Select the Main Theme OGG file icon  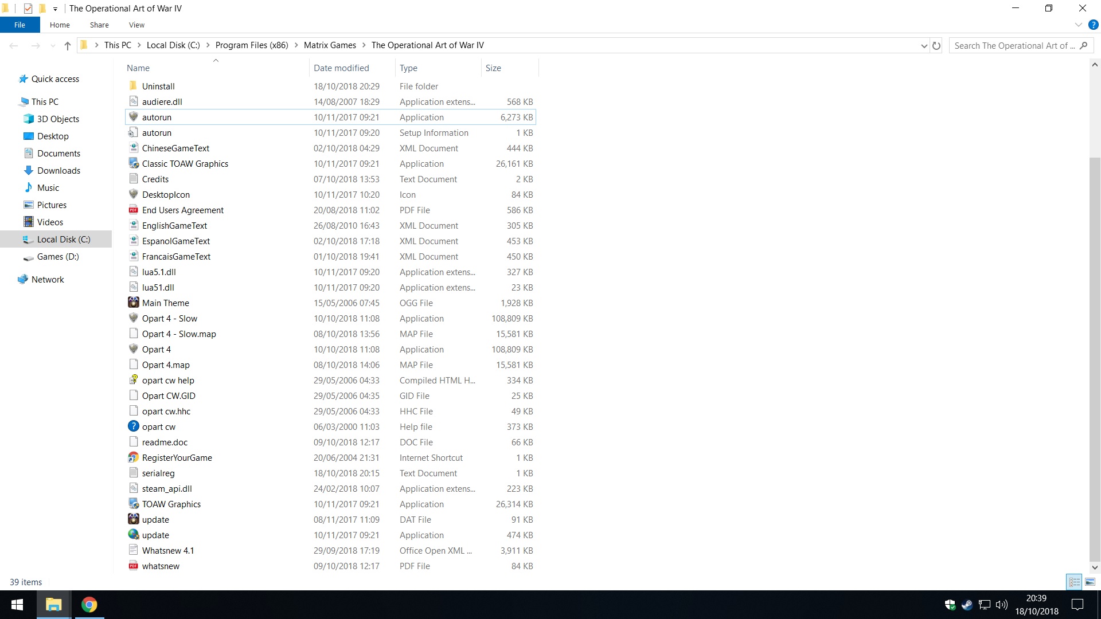coord(134,303)
